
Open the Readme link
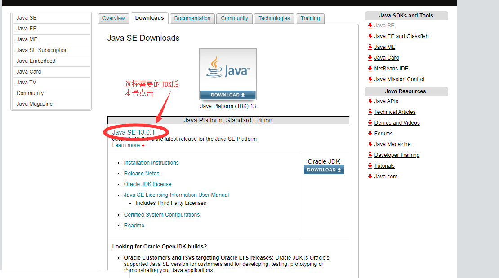tap(134, 226)
